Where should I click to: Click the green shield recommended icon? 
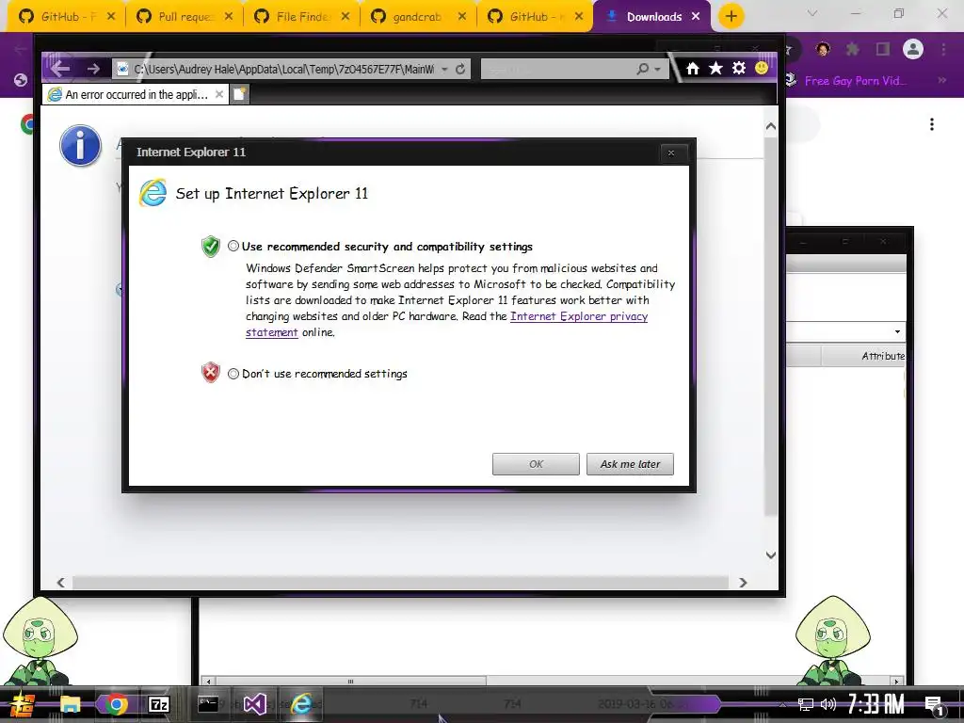click(210, 247)
